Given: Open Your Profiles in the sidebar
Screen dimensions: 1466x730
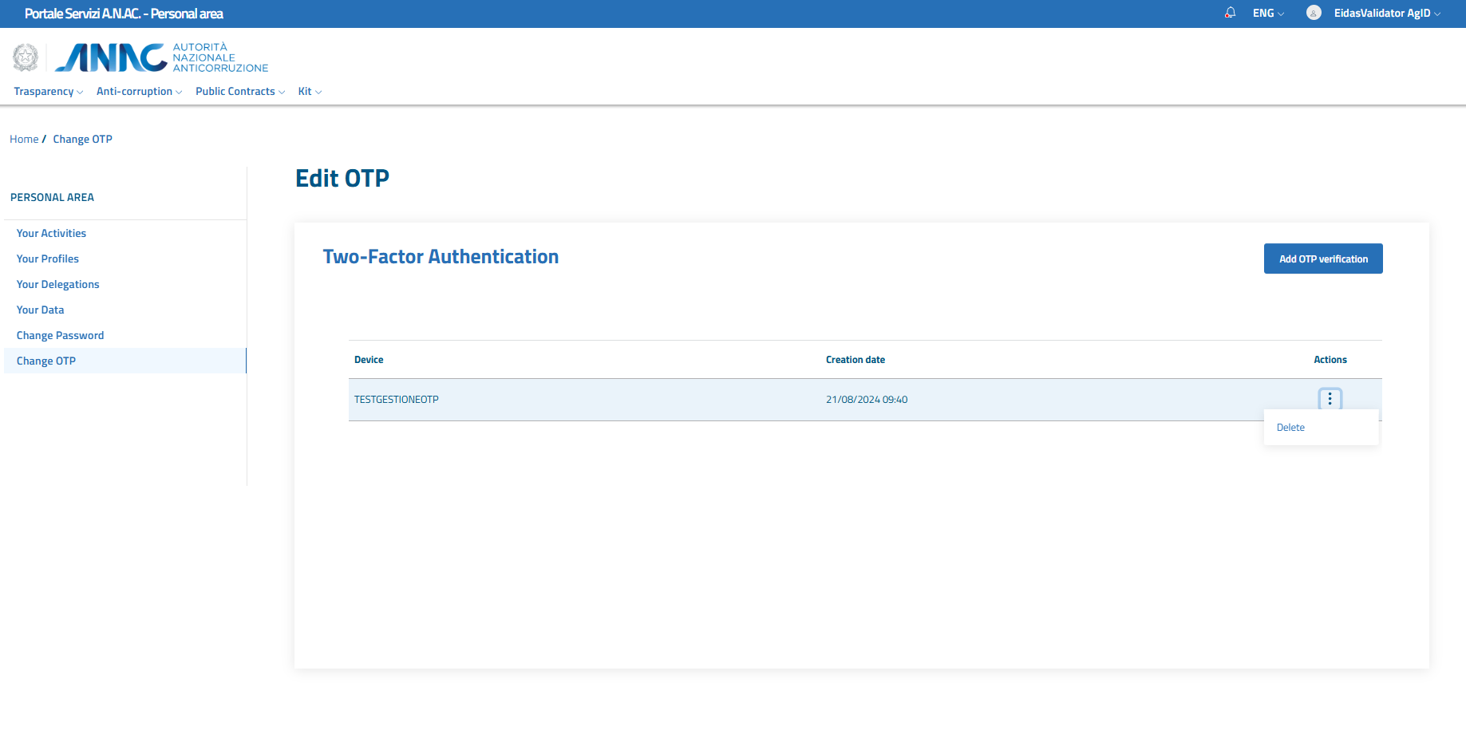Looking at the screenshot, I should pos(48,259).
